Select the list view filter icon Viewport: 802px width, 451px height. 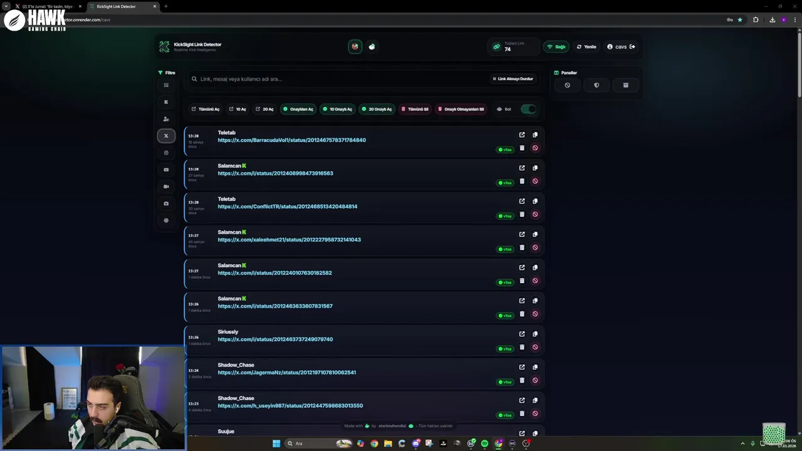point(166,85)
